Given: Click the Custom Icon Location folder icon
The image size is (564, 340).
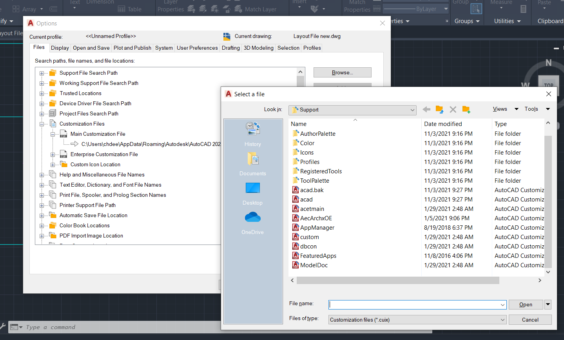Looking at the screenshot, I should click(64, 164).
